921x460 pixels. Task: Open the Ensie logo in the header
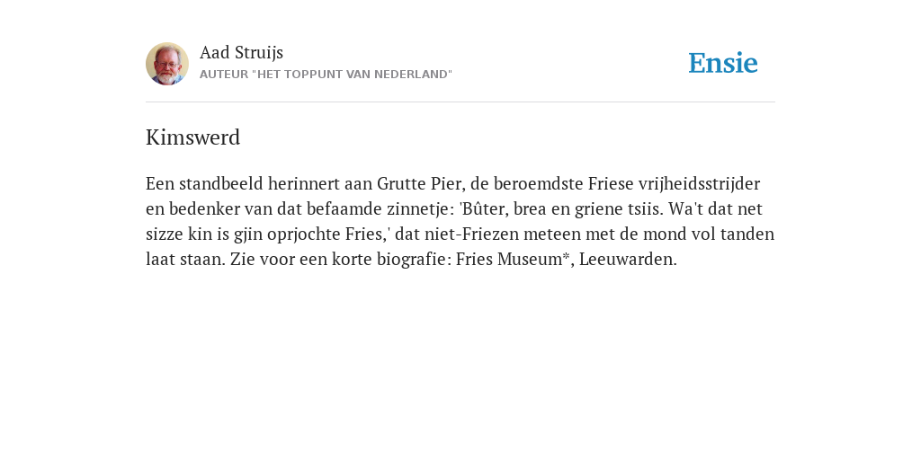(723, 63)
